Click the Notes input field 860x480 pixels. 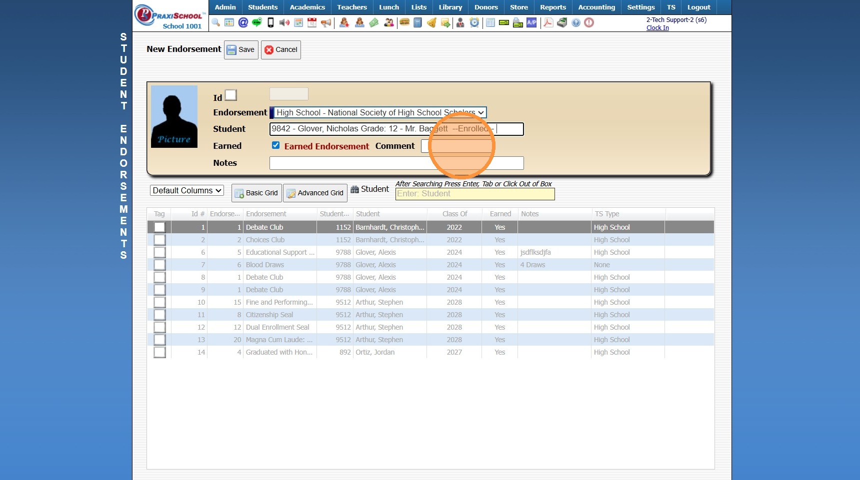(396, 163)
